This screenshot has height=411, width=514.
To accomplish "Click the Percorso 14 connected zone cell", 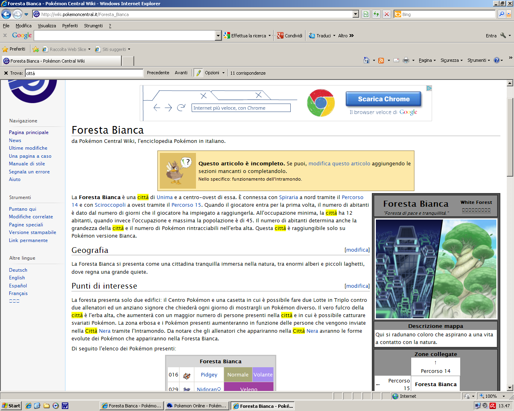I will (436, 366).
